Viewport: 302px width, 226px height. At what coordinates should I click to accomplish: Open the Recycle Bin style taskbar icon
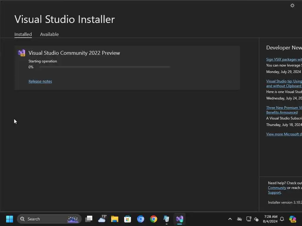tap(166, 219)
